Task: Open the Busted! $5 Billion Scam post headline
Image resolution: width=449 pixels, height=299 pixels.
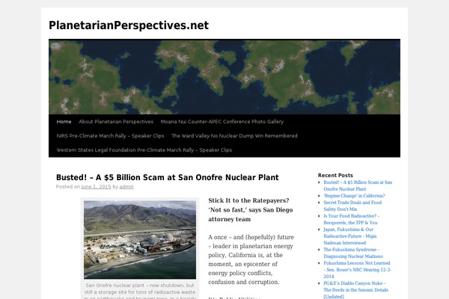Action: [167, 177]
